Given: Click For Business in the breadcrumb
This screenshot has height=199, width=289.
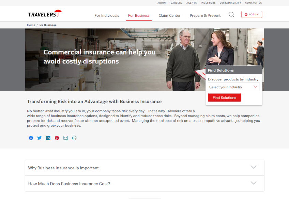Looking at the screenshot, I should click(x=48, y=25).
